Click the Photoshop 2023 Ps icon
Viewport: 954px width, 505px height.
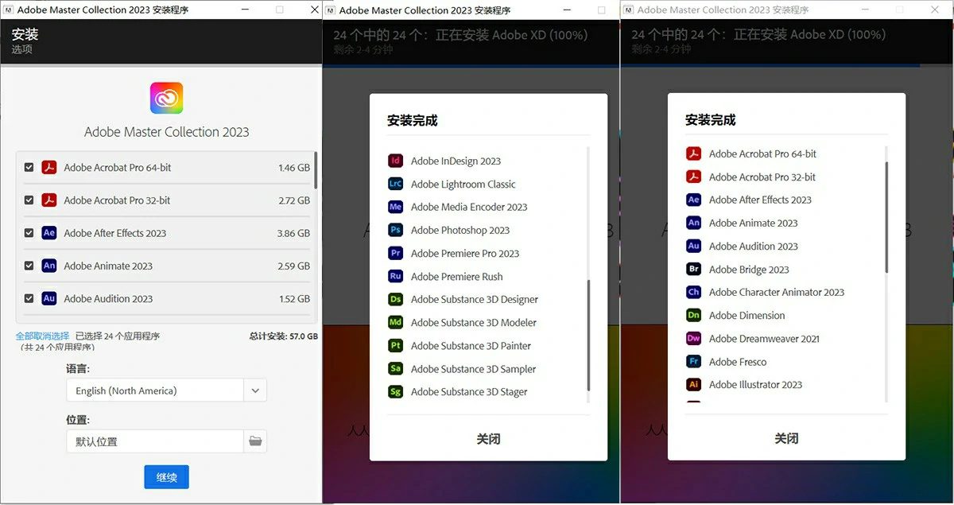click(x=395, y=230)
